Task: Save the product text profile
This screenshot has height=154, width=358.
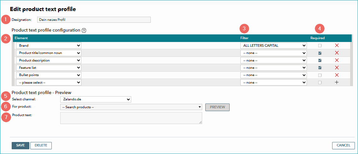Action: pos(20,145)
